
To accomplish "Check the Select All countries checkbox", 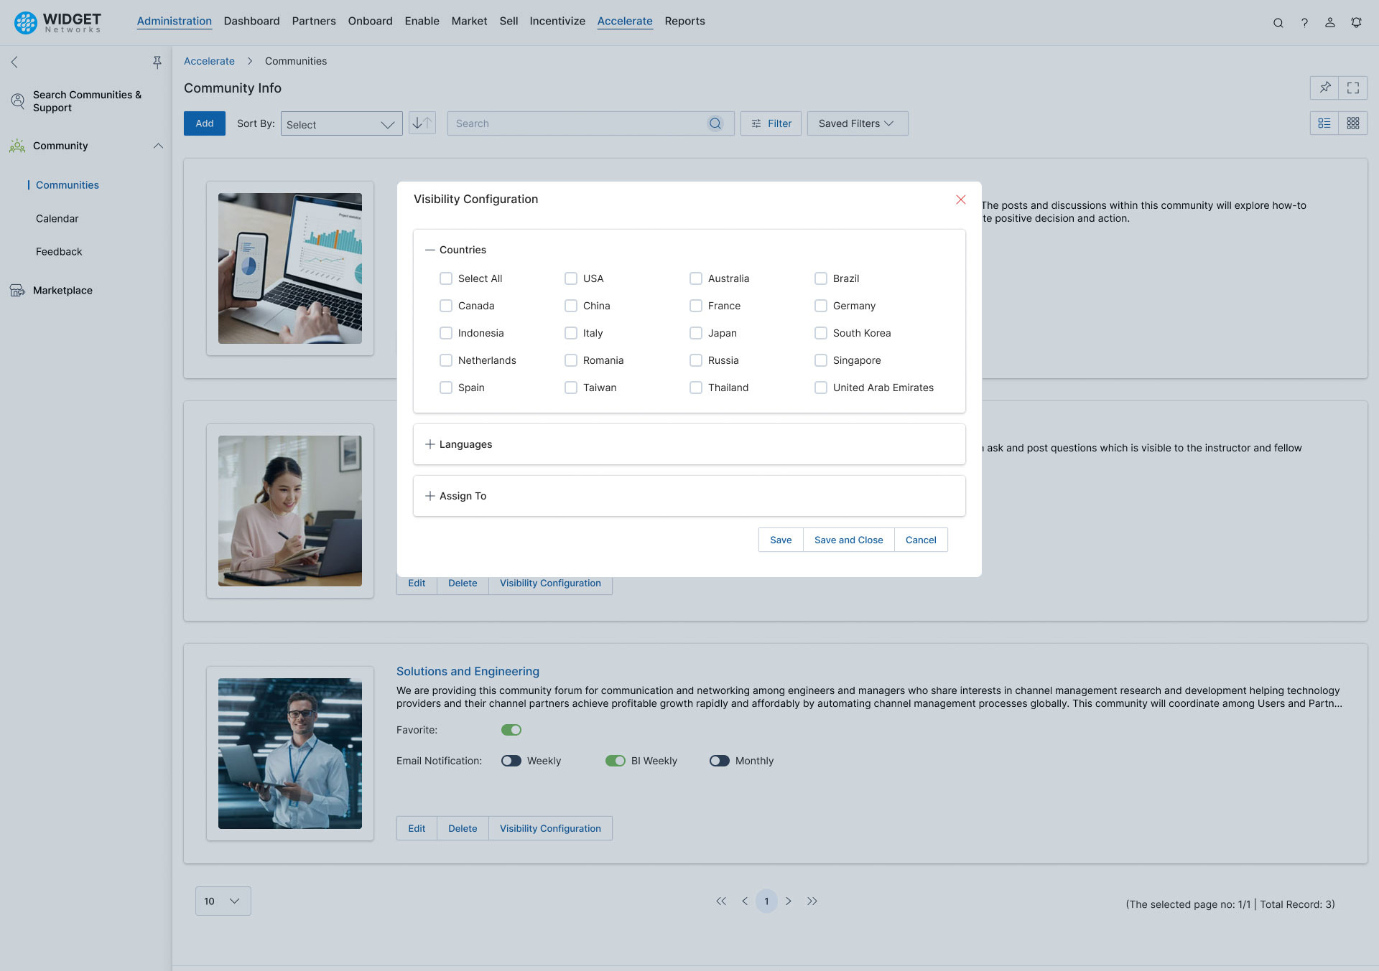I will (x=446, y=278).
